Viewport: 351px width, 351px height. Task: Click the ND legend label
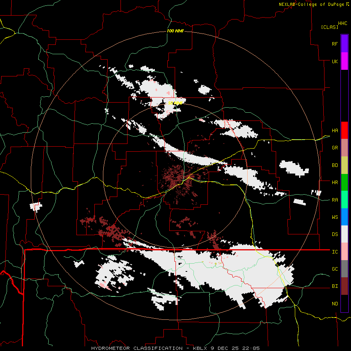pyautogui.click(x=335, y=304)
